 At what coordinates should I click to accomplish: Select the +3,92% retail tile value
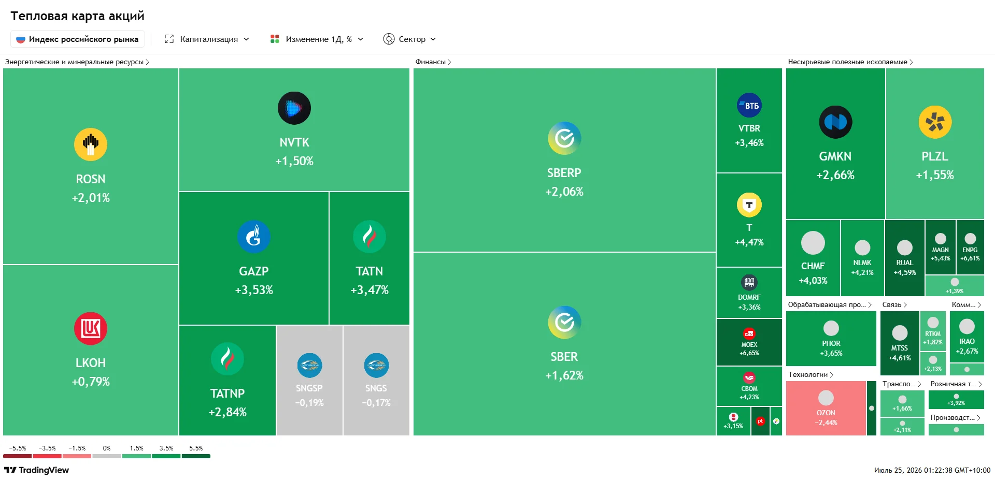tap(956, 403)
